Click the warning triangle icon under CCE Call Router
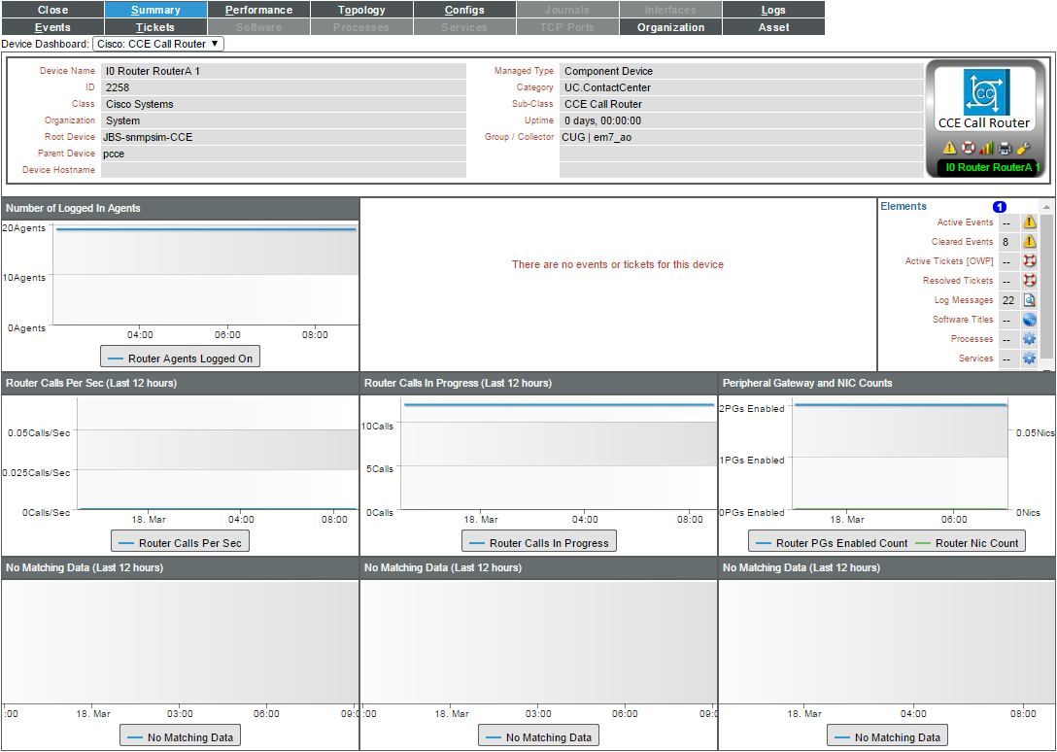This screenshot has height=752, width=1057. click(x=949, y=148)
